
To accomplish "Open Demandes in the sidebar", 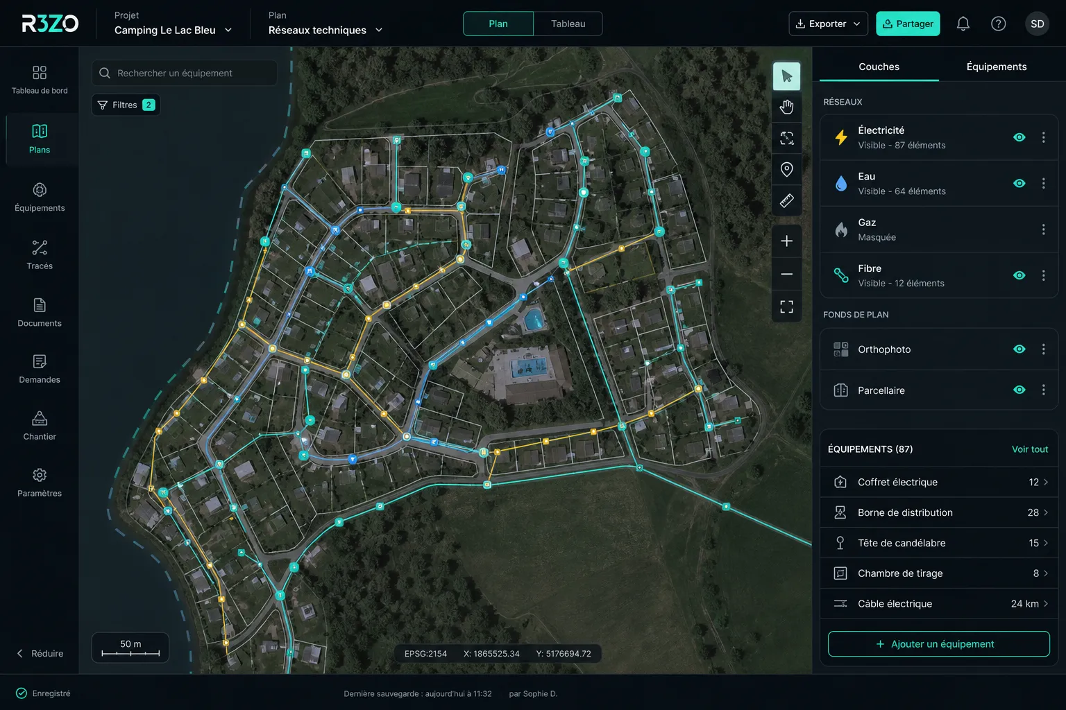I will [x=40, y=369].
